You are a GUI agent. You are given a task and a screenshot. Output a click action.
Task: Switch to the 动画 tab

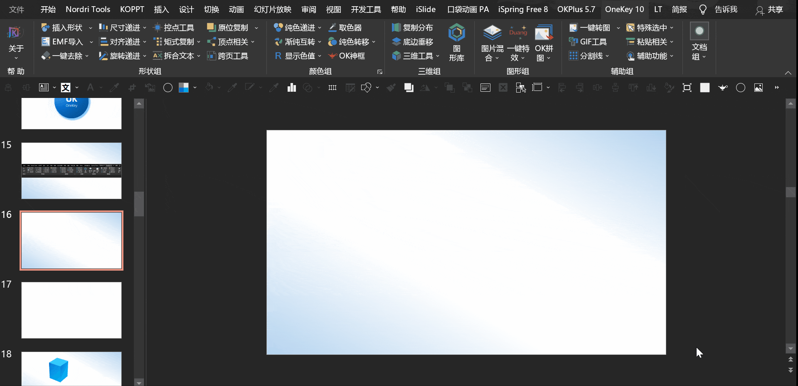click(x=236, y=10)
